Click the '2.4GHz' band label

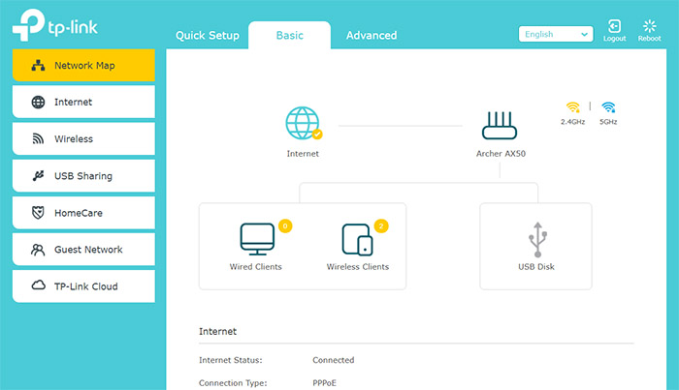573,122
